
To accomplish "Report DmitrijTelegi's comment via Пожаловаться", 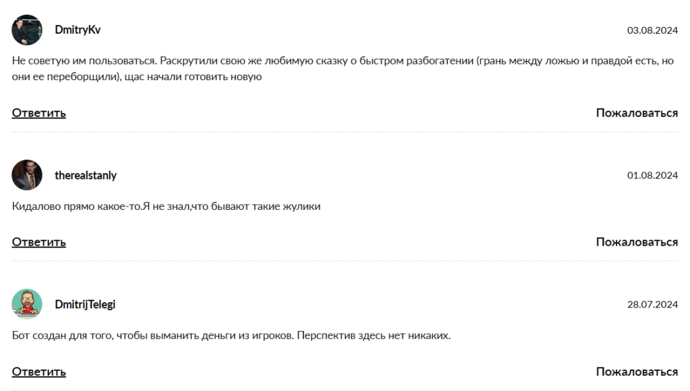I will 637,371.
